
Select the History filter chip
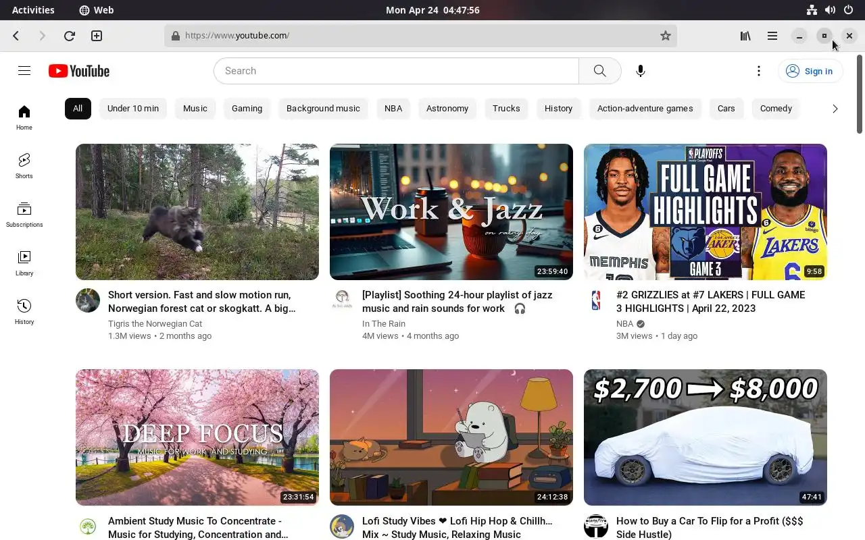tap(558, 109)
